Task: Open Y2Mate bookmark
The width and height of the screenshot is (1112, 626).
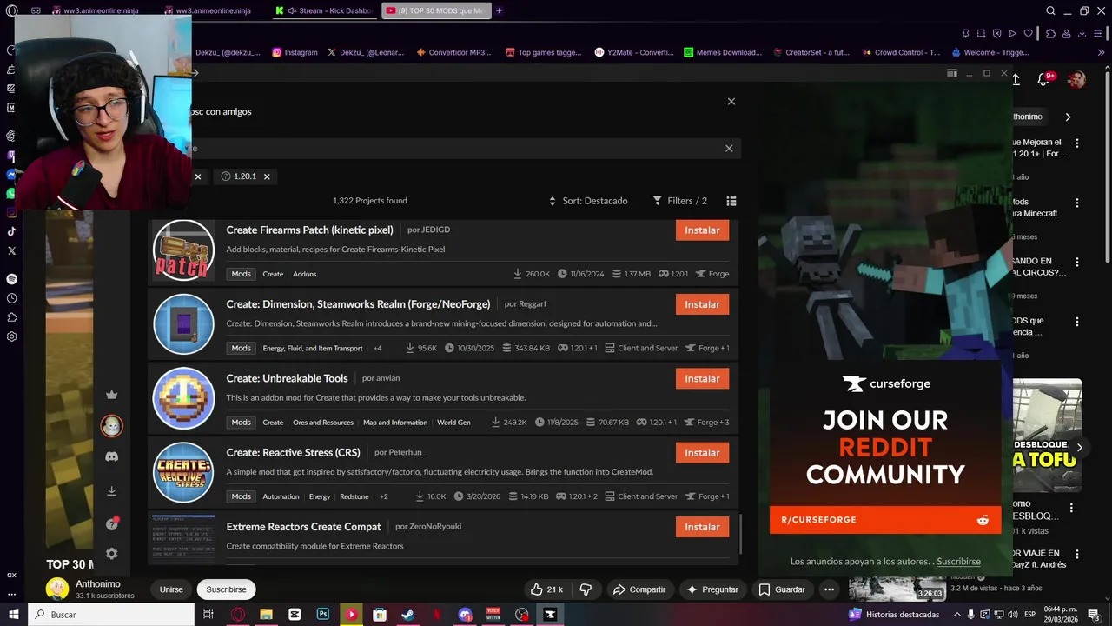Action: tap(634, 52)
